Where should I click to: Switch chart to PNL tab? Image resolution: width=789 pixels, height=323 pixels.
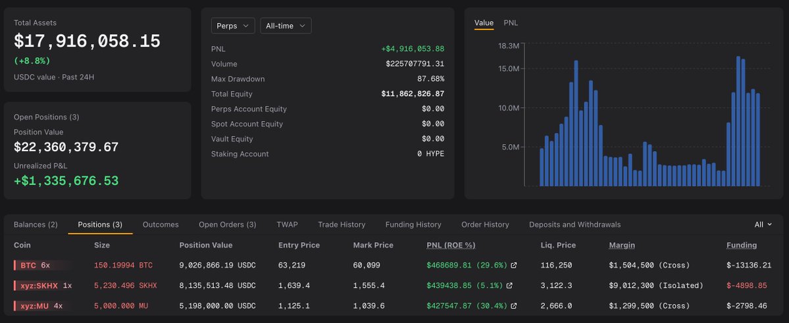pos(511,22)
